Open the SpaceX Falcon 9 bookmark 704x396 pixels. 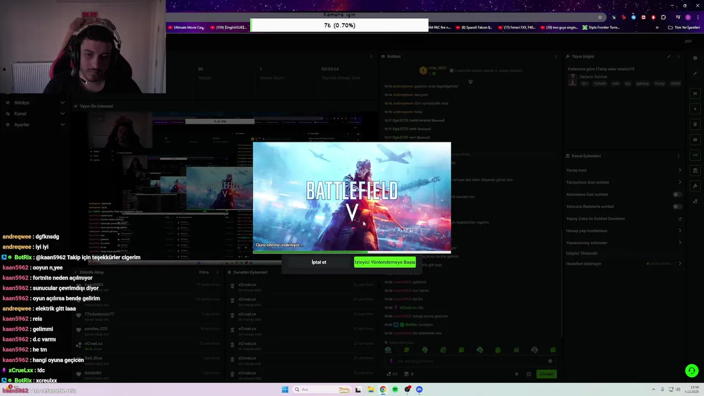pyautogui.click(x=474, y=27)
